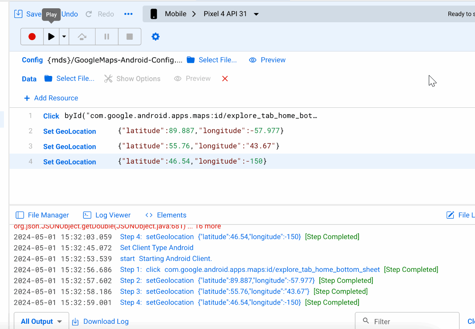
Task: Save the current script
Action: tap(28, 14)
